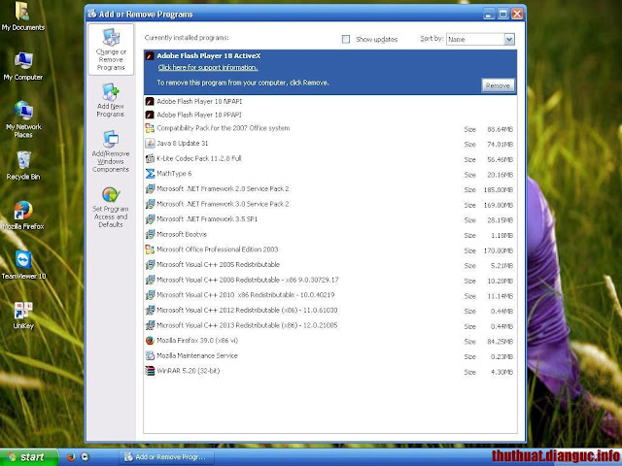Click Microsoft Bootvis list icon
Image resolution: width=622 pixels, height=466 pixels.
150,234
